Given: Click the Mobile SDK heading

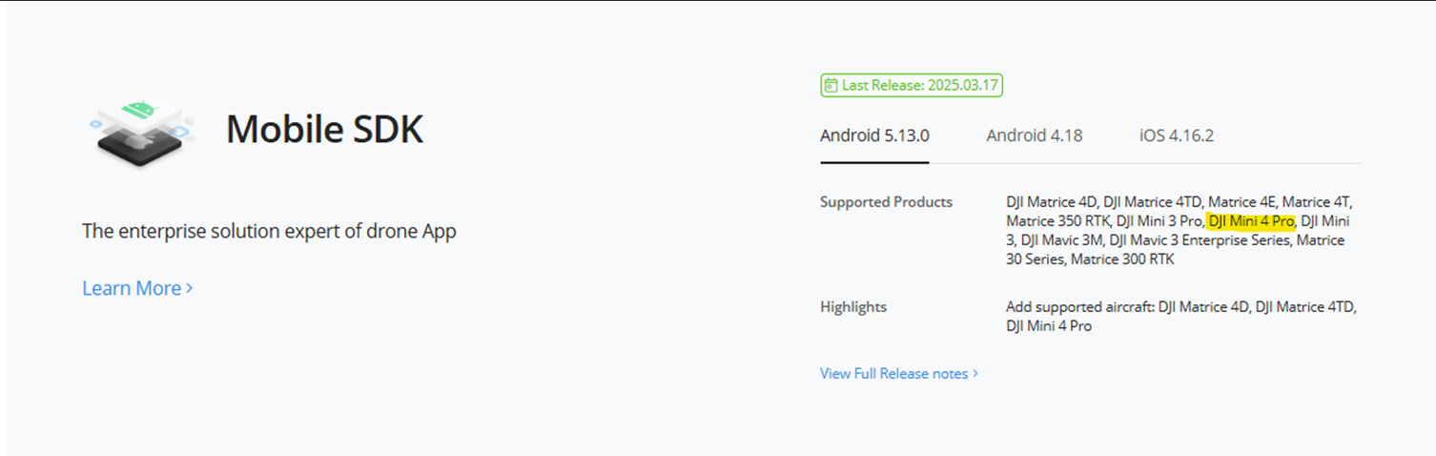Looking at the screenshot, I should 324,129.
